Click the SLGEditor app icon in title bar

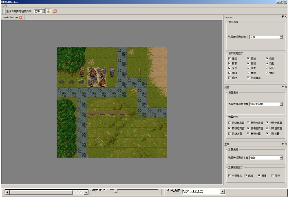(x=3, y=2)
